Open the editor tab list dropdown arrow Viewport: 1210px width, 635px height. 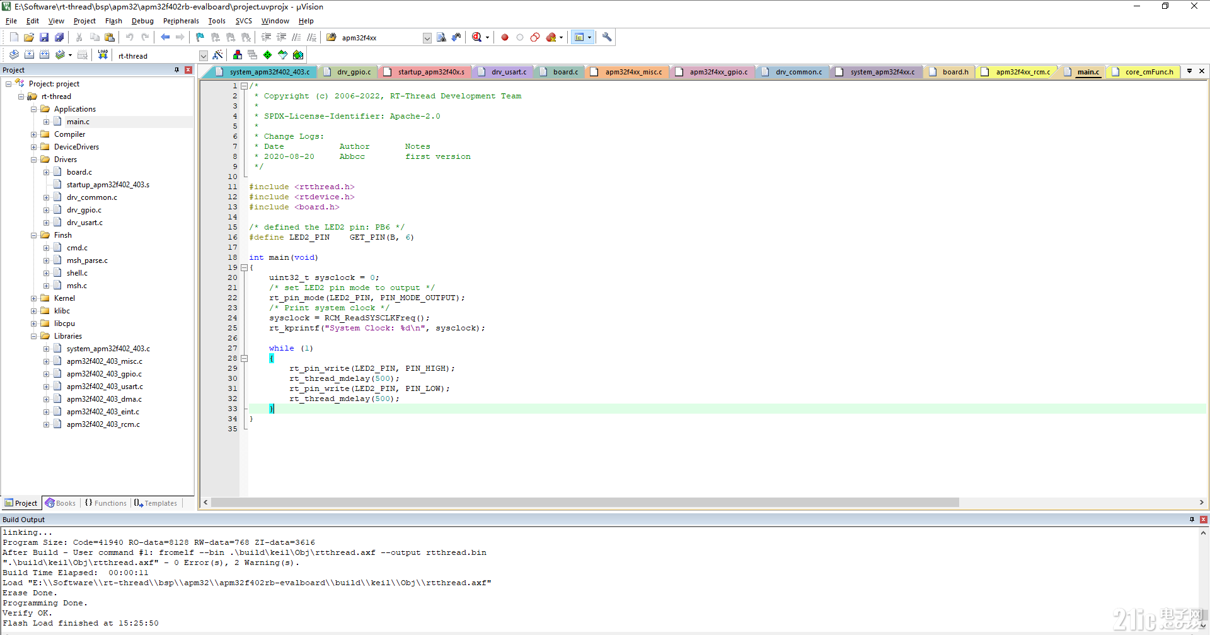pos(1189,71)
